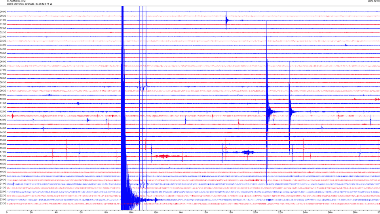The height and width of the screenshot is (214, 380).
Task: Select the 15:00 time label
Action: [x=3, y=136]
